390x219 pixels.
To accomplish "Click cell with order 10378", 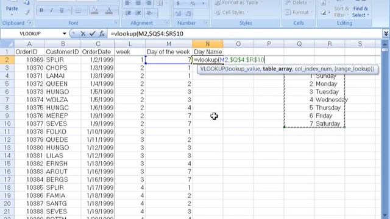I will click(29, 131).
